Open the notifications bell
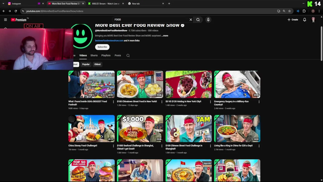 point(305,19)
